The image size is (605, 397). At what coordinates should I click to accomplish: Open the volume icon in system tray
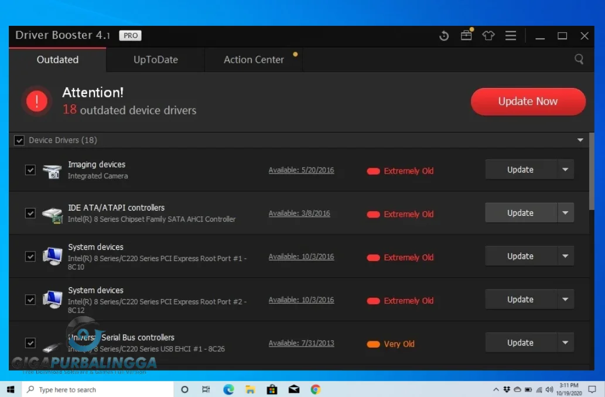pos(549,389)
